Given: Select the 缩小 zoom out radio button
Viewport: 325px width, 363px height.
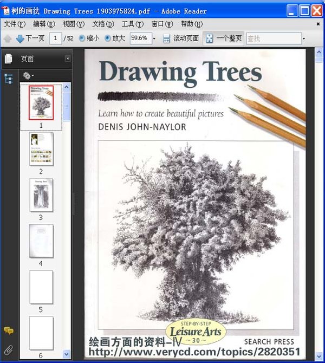Looking at the screenshot, I should [x=82, y=38].
